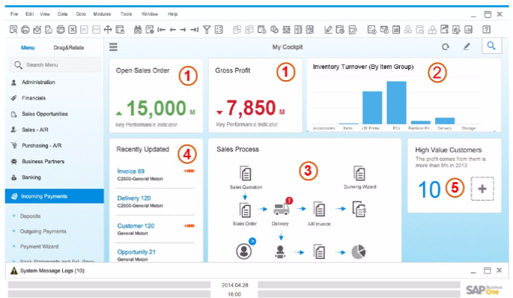Click the A/R Invoice process icon
This screenshot has height=298, width=513.
pos(319,209)
